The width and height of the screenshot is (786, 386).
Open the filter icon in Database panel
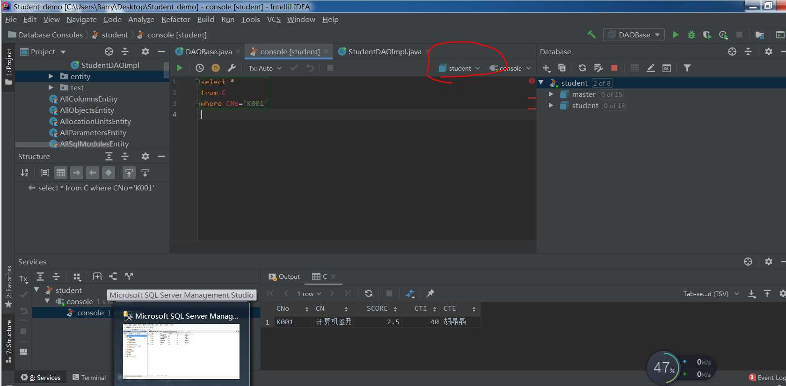[x=687, y=68]
